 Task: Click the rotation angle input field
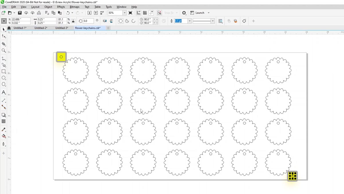pyautogui.click(x=88, y=21)
